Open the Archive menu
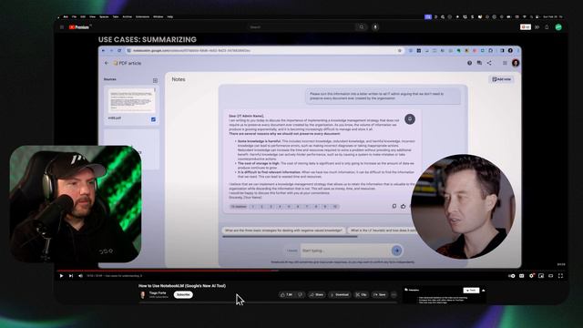 coord(128,16)
